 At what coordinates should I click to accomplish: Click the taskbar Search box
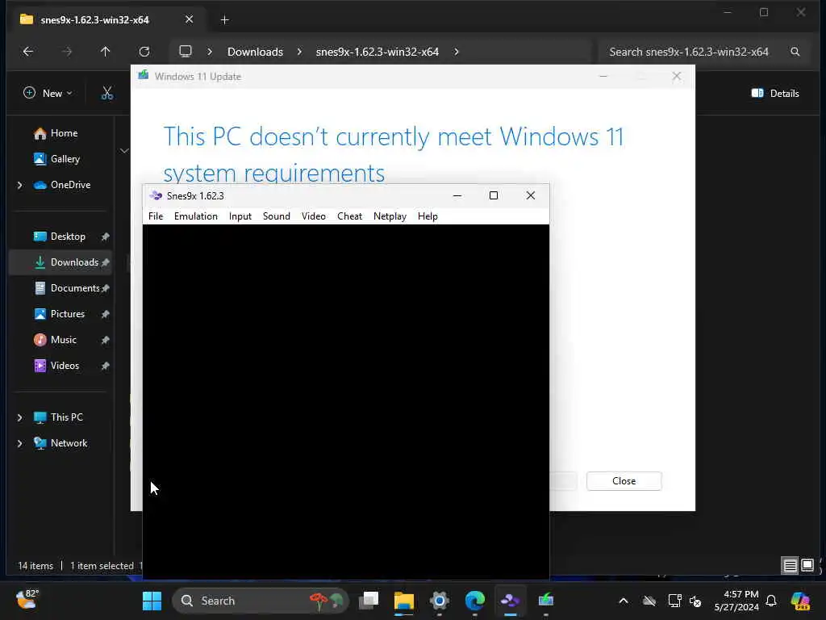(261, 601)
